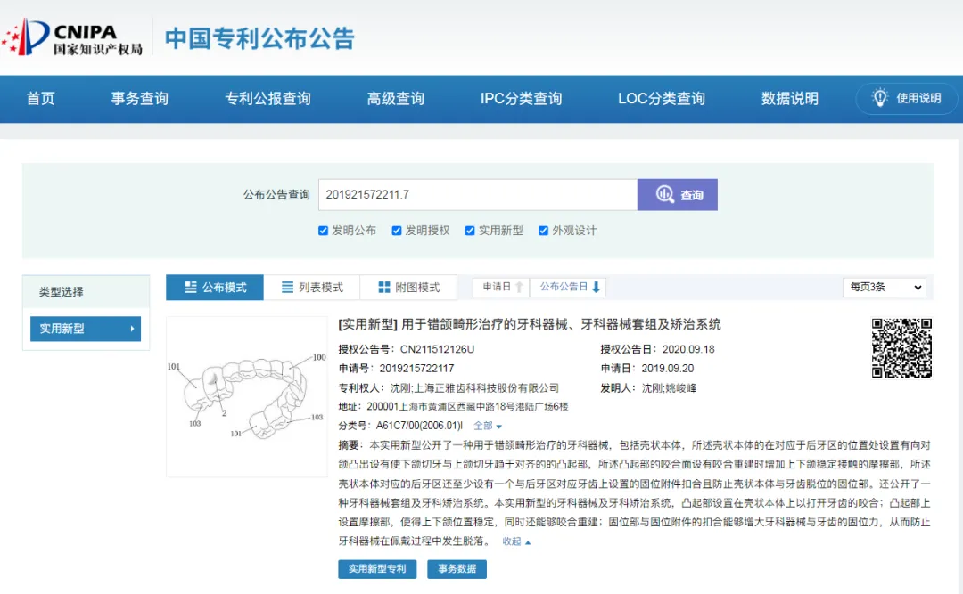Switch to 列表模式 tab
963x594 pixels.
(312, 287)
